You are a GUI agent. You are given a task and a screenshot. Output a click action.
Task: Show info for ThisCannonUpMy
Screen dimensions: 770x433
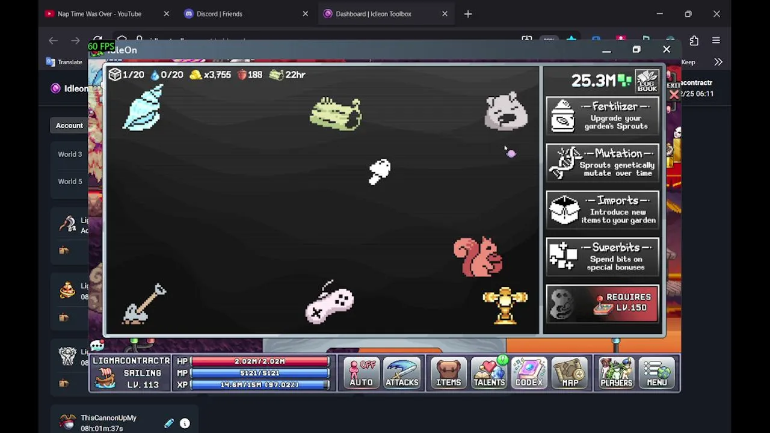[185, 423]
